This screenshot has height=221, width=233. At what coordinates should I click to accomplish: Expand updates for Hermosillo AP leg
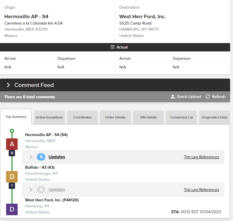pyautogui.click(x=31, y=157)
